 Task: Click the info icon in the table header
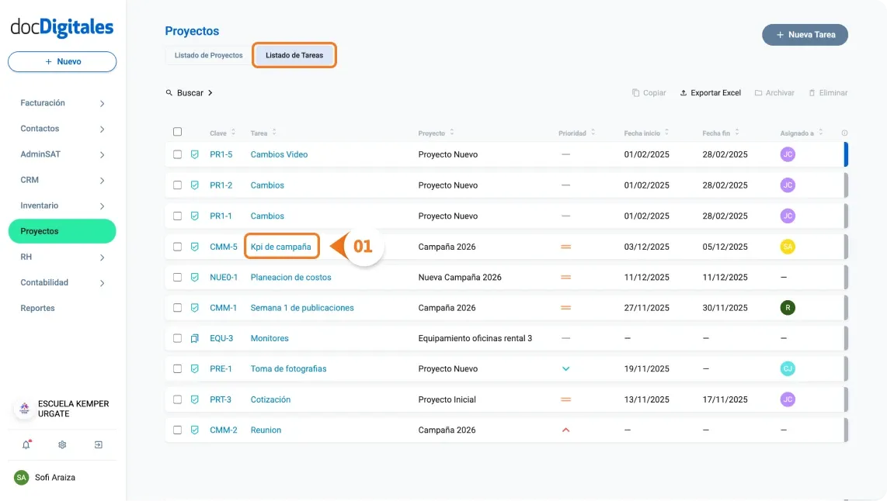point(844,133)
